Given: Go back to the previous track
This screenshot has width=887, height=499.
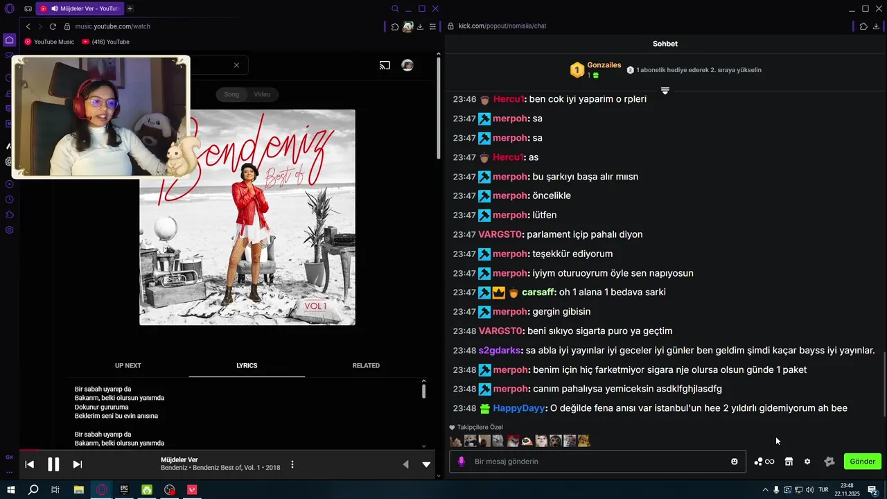Looking at the screenshot, I should click(30, 464).
